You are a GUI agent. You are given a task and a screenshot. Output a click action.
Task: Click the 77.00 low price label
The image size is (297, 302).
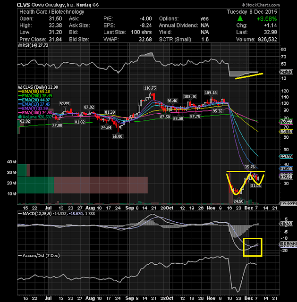tap(57, 126)
